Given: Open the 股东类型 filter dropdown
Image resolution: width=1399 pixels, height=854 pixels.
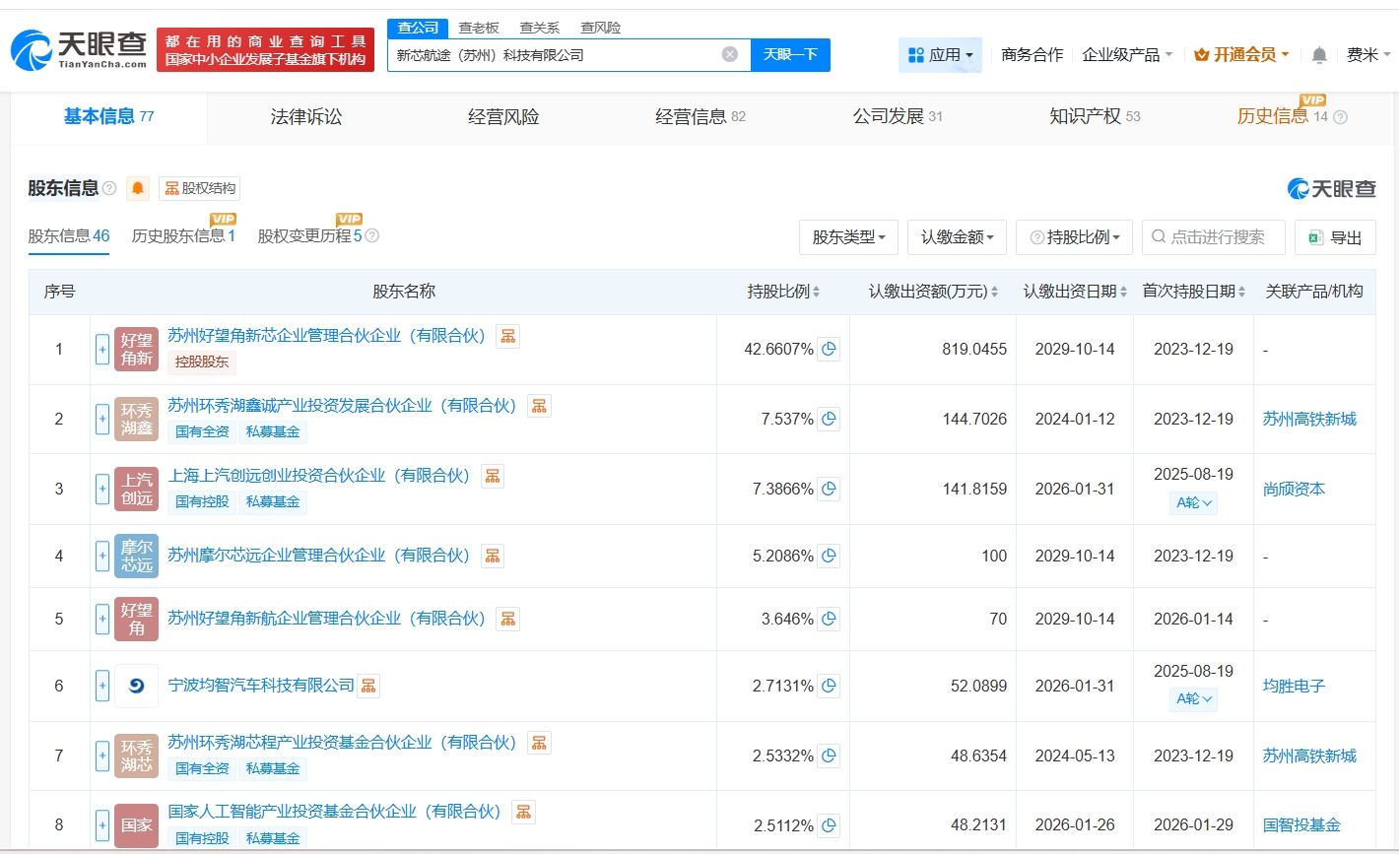Looking at the screenshot, I should coord(848,237).
